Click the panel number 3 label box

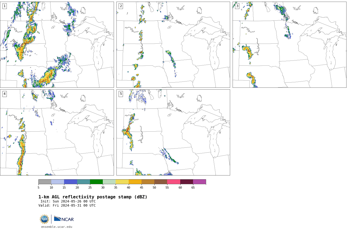[237, 6]
